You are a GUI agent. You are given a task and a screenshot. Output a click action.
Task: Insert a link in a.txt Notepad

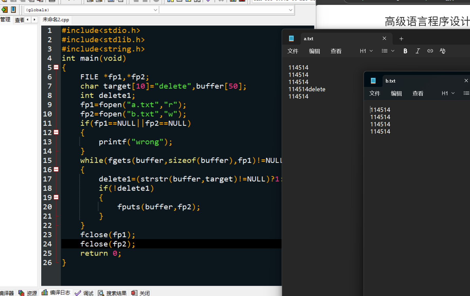pos(430,51)
